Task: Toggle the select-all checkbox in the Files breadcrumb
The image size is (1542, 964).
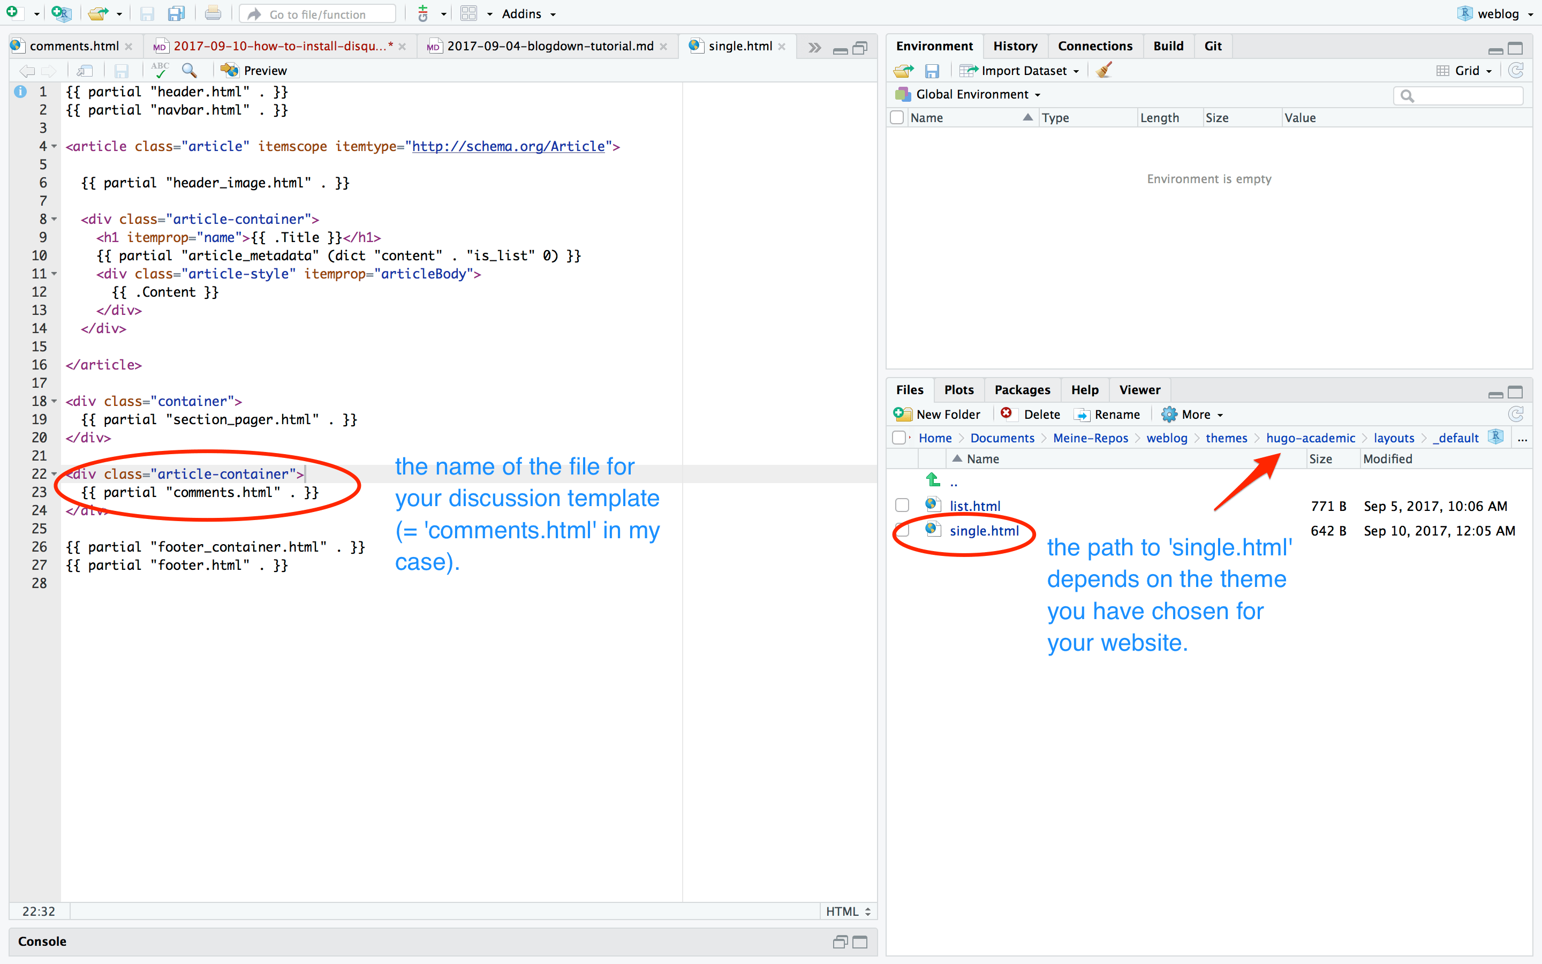Action: point(898,438)
